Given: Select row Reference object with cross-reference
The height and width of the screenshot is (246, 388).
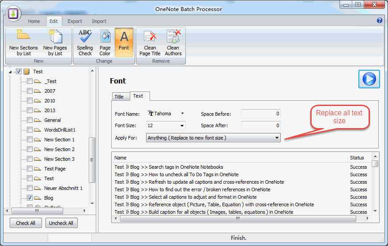Looking at the screenshot, I should click(x=242, y=204).
